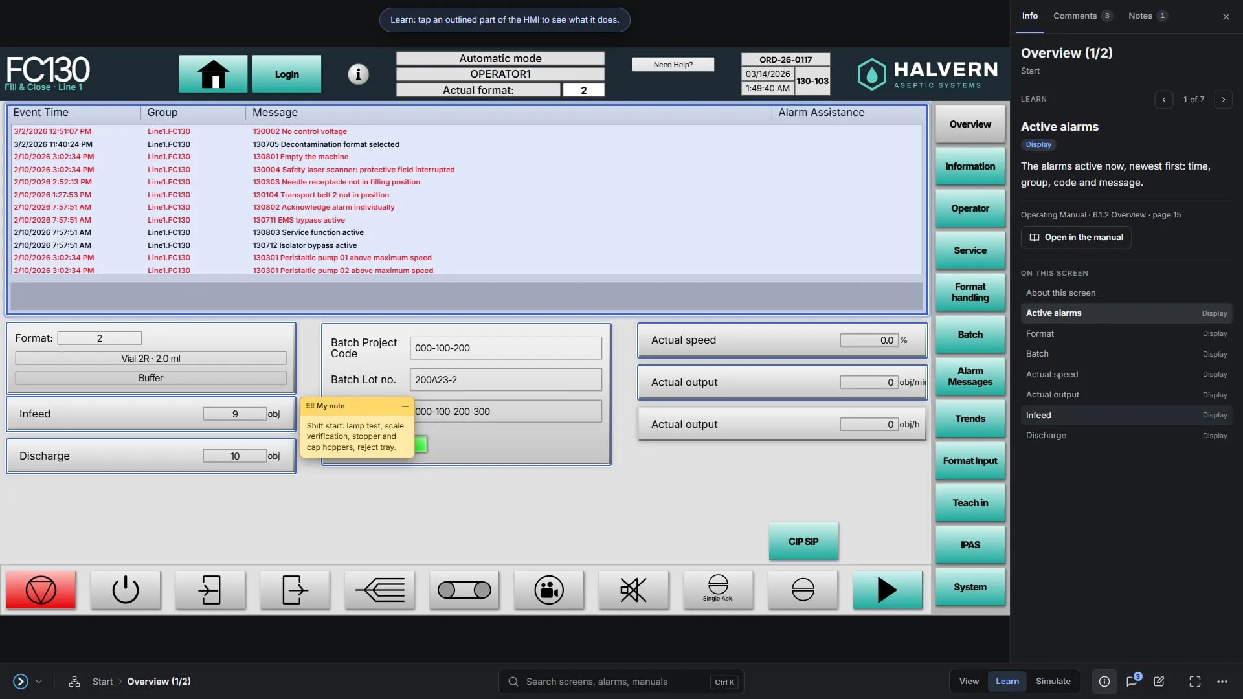Screen dimensions: 1243x699
Task: Click the camera circle icon button
Action: [549, 590]
